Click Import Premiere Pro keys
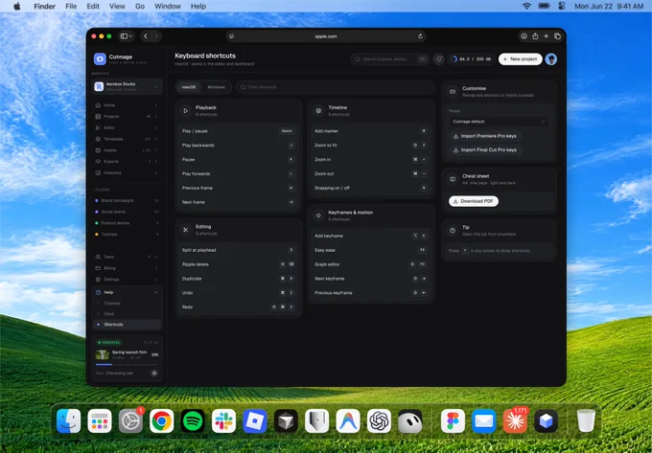This screenshot has height=453, width=652. [485, 136]
